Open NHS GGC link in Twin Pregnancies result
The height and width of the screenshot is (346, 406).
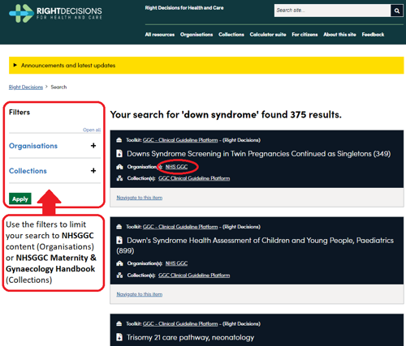[176, 167]
